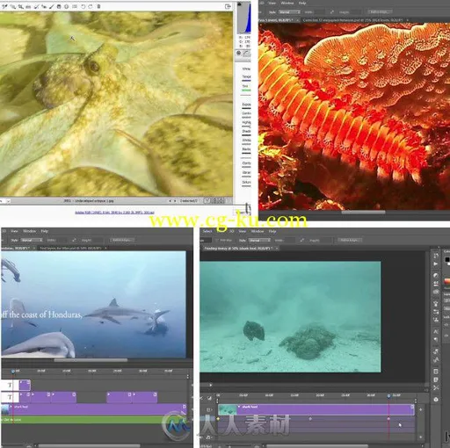Viewport: 450px width, 448px height.
Task: Open Style dropdown in the shark title window
Action: click(32, 240)
